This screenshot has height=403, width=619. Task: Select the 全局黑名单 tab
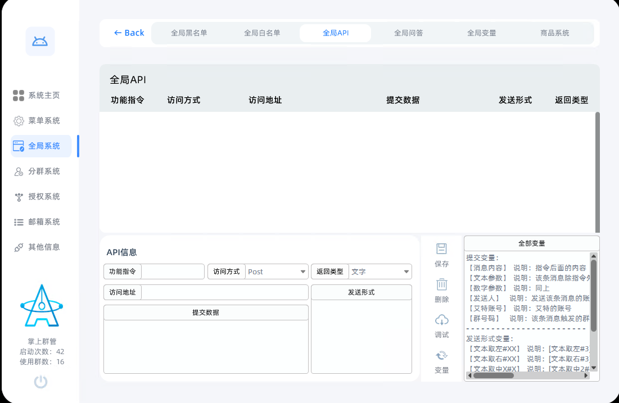click(x=189, y=33)
